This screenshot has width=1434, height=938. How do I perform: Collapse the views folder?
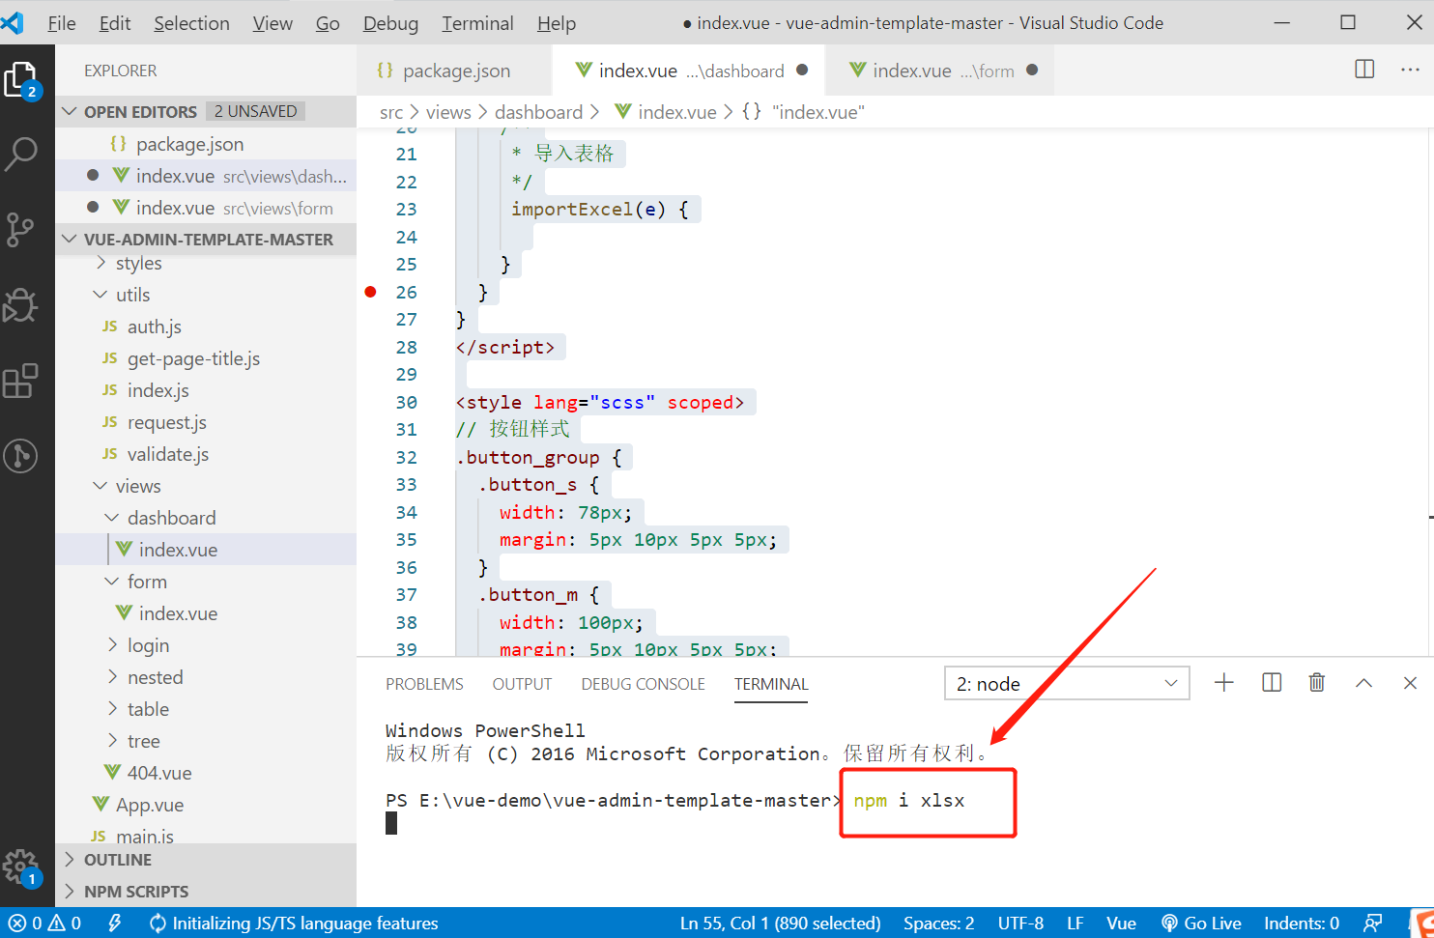pyautogui.click(x=206, y=486)
